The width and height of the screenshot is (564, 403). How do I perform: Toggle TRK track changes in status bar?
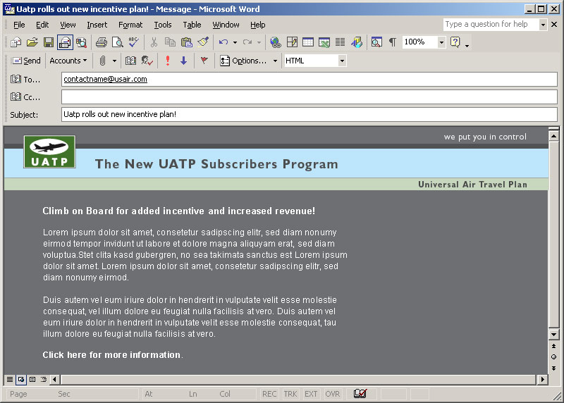pos(290,394)
